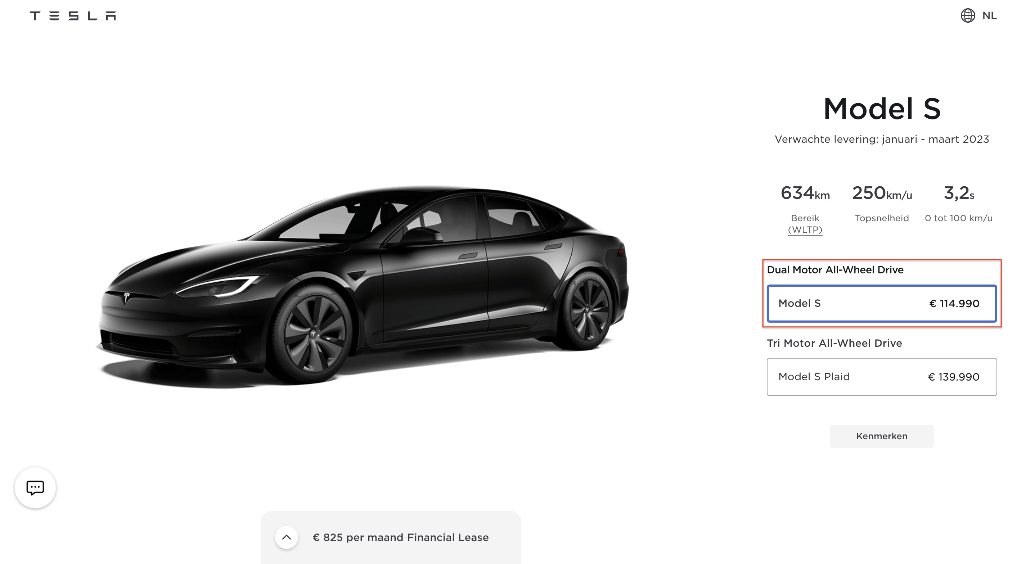Click the Kenmerken button
This screenshot has height=564, width=1026.
click(x=881, y=436)
